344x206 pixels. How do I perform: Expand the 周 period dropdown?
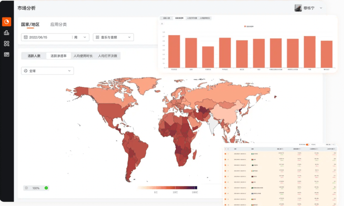pyautogui.click(x=81, y=37)
